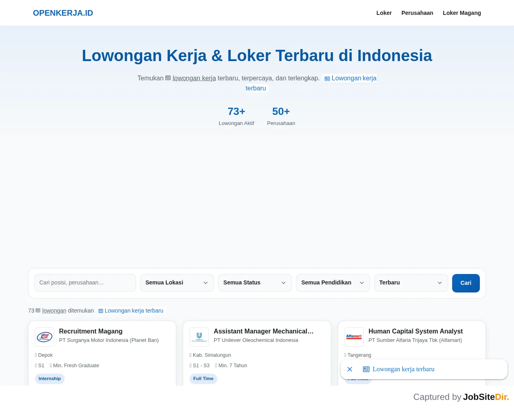Image resolution: width=514 pixels, height=409 pixels.
Task: Open the Assistant Manager Mechanical job title
Action: (263, 331)
